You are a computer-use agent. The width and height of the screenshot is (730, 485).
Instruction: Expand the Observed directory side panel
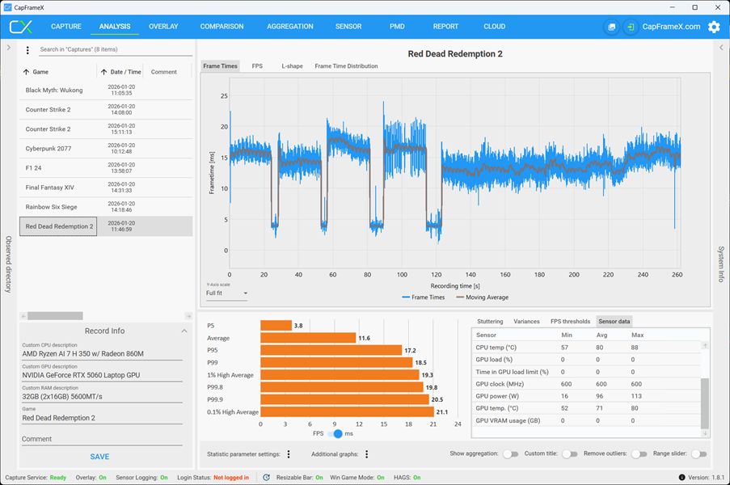pyautogui.click(x=8, y=48)
